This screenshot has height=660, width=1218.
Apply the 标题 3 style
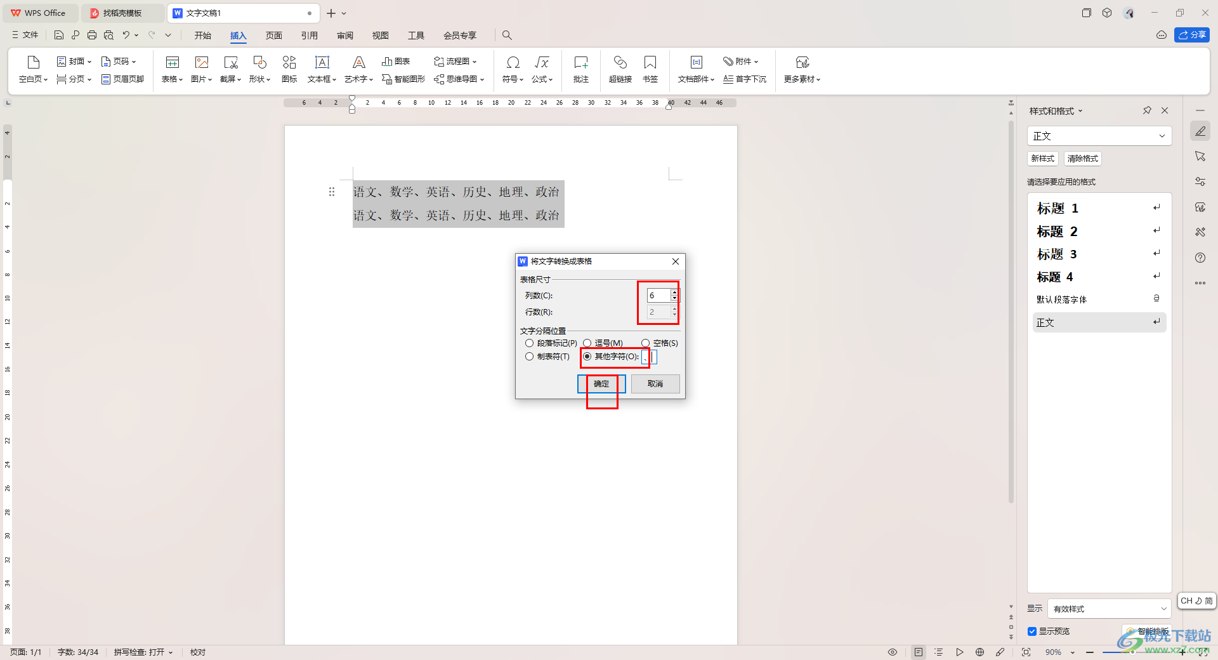click(x=1099, y=254)
